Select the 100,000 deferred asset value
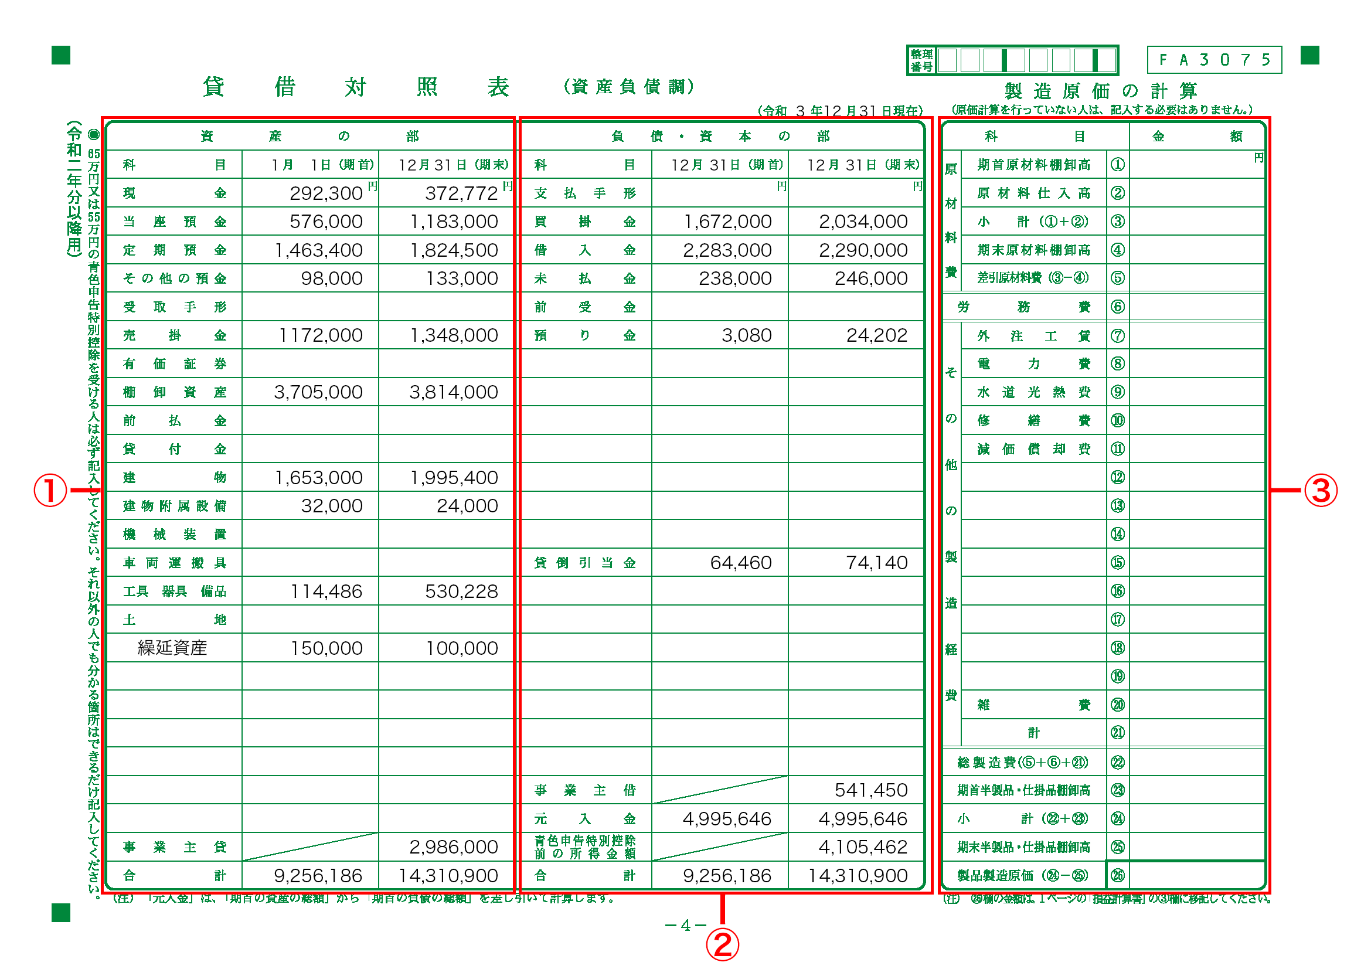This screenshot has width=1371, height=969. click(461, 648)
